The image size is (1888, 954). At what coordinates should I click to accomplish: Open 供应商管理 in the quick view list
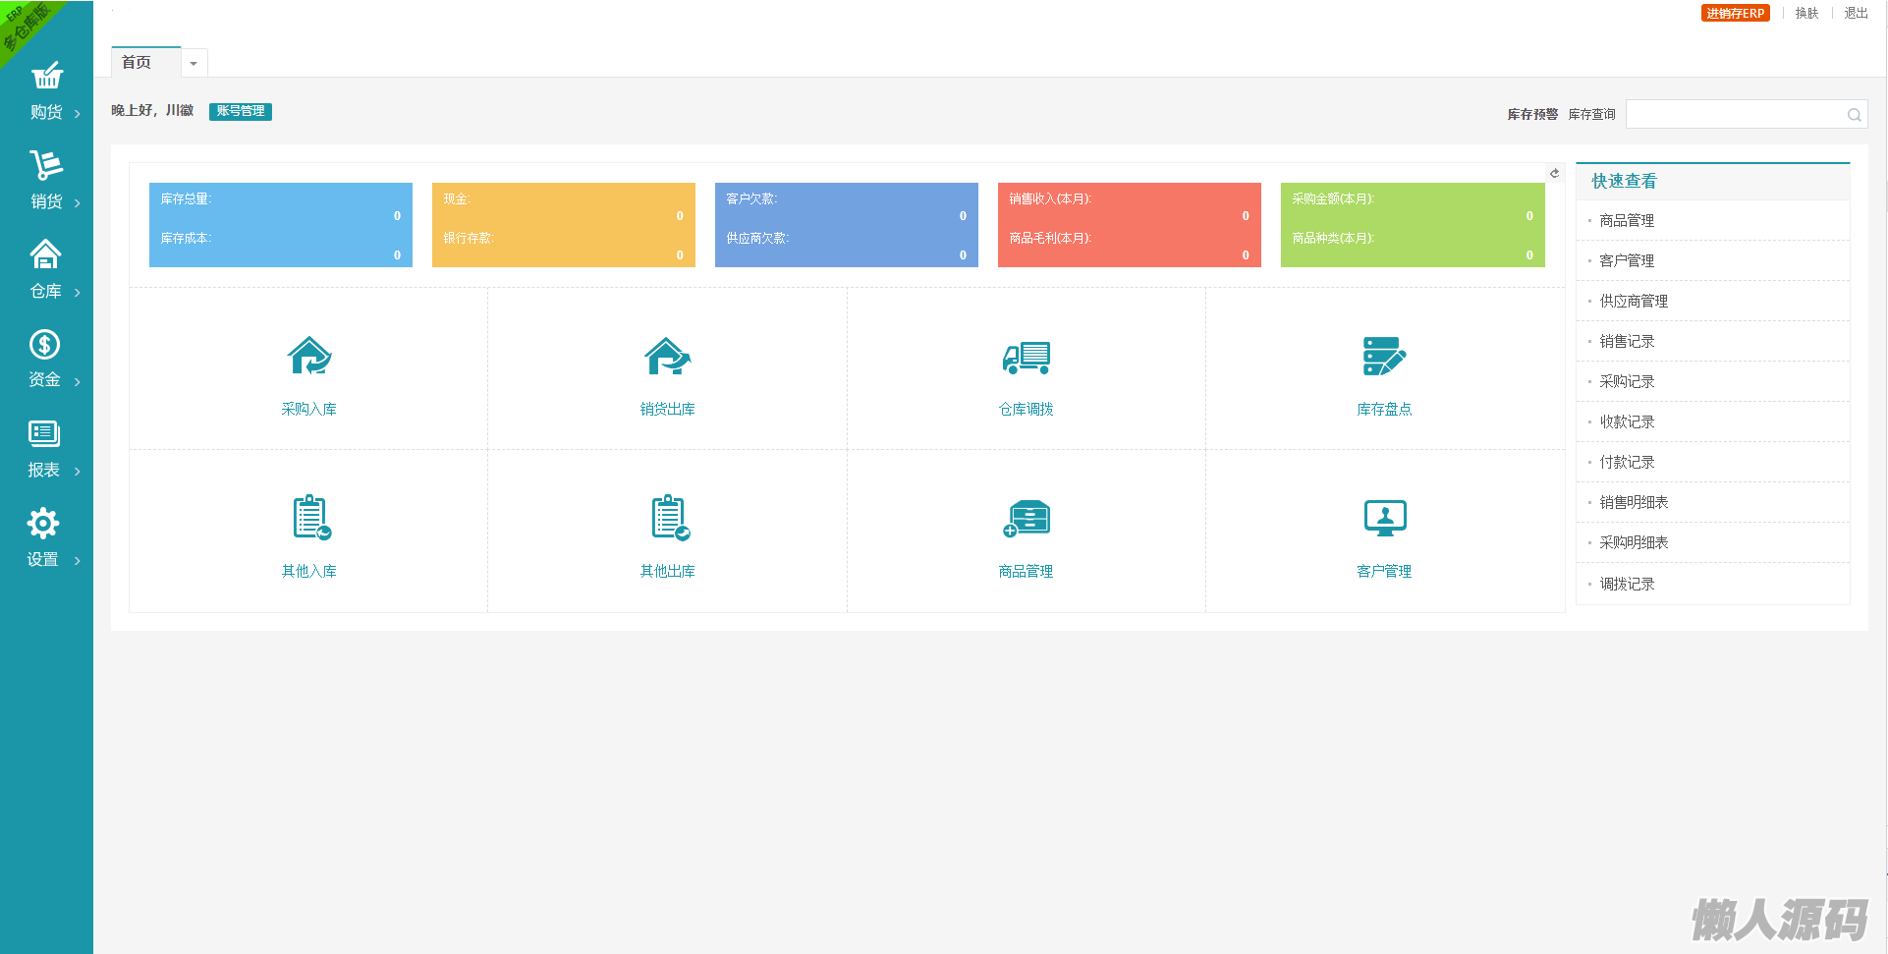[1634, 302]
